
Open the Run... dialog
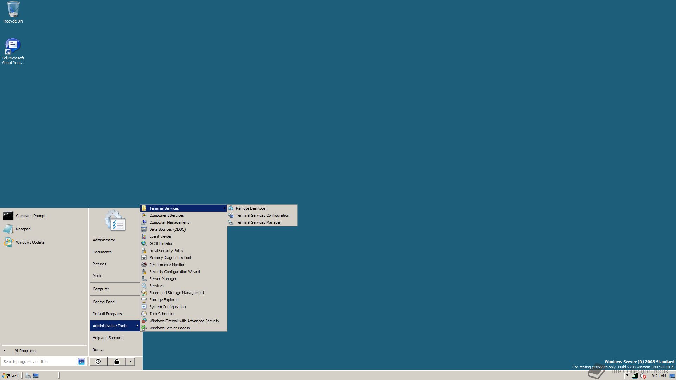(x=98, y=350)
